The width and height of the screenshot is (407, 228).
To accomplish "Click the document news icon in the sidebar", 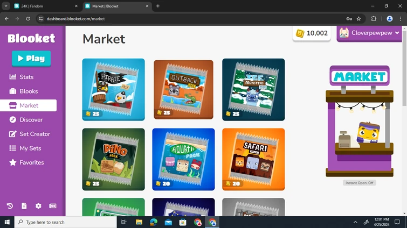I will click(x=24, y=206).
